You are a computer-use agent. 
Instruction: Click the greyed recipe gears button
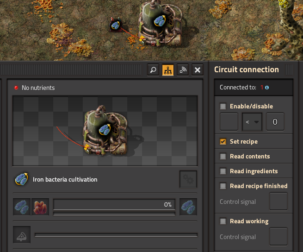coord(188,179)
